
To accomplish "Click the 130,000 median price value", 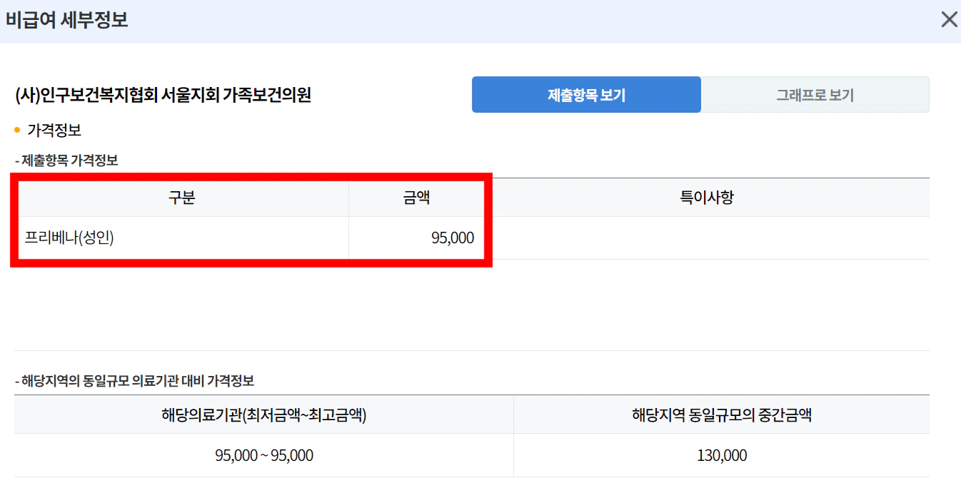I will tap(723, 455).
